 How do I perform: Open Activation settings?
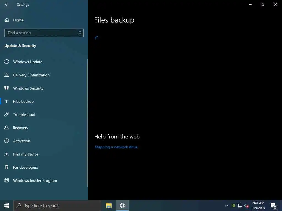(44, 141)
